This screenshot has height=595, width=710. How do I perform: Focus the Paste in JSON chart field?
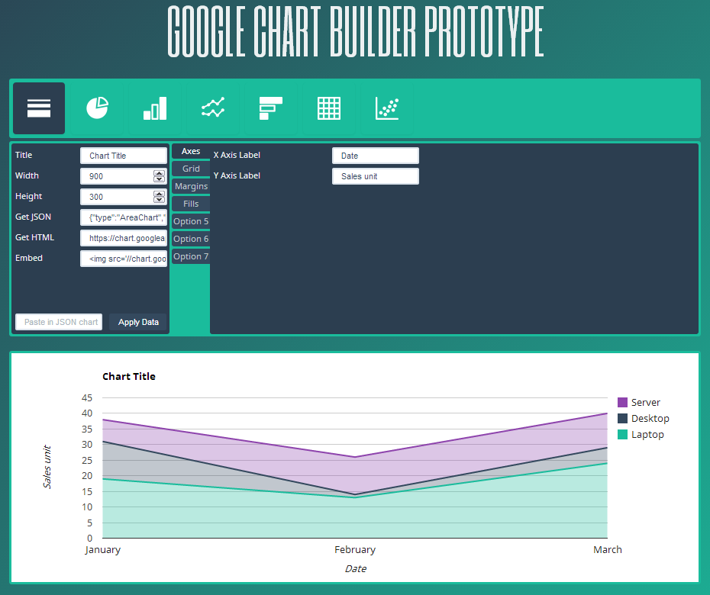coord(59,322)
